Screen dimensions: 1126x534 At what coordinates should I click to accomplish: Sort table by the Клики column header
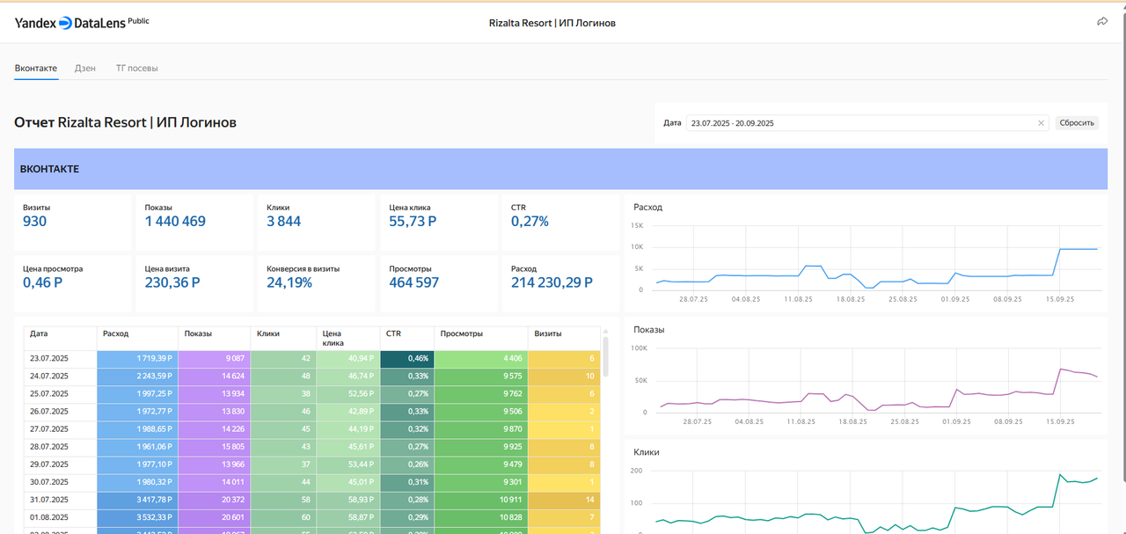click(283, 339)
